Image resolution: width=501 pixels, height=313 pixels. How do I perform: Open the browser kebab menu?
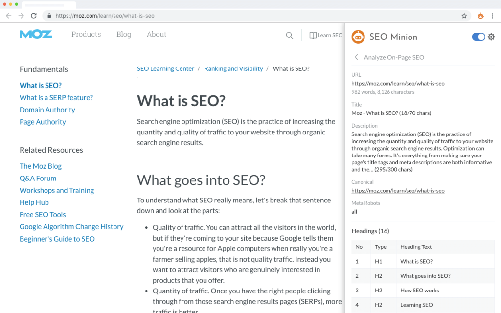coord(493,15)
